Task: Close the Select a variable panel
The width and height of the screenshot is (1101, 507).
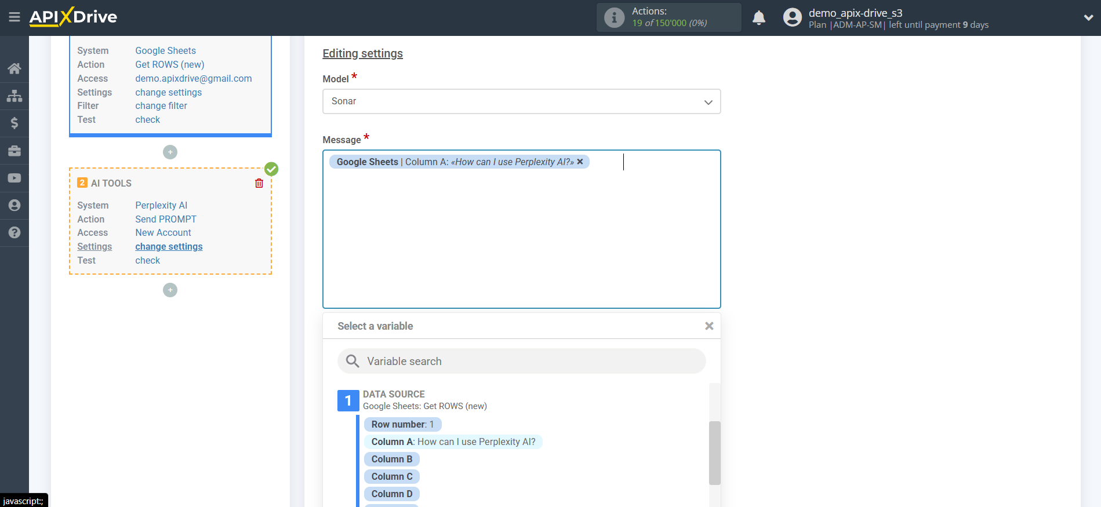Action: coord(709,326)
